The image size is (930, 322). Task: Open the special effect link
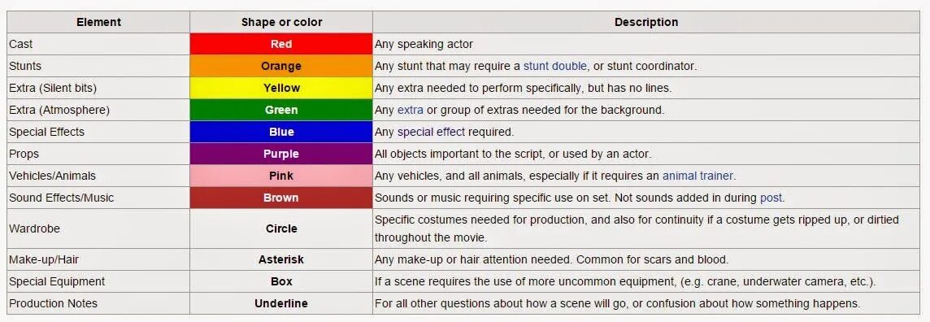pyautogui.click(x=431, y=132)
